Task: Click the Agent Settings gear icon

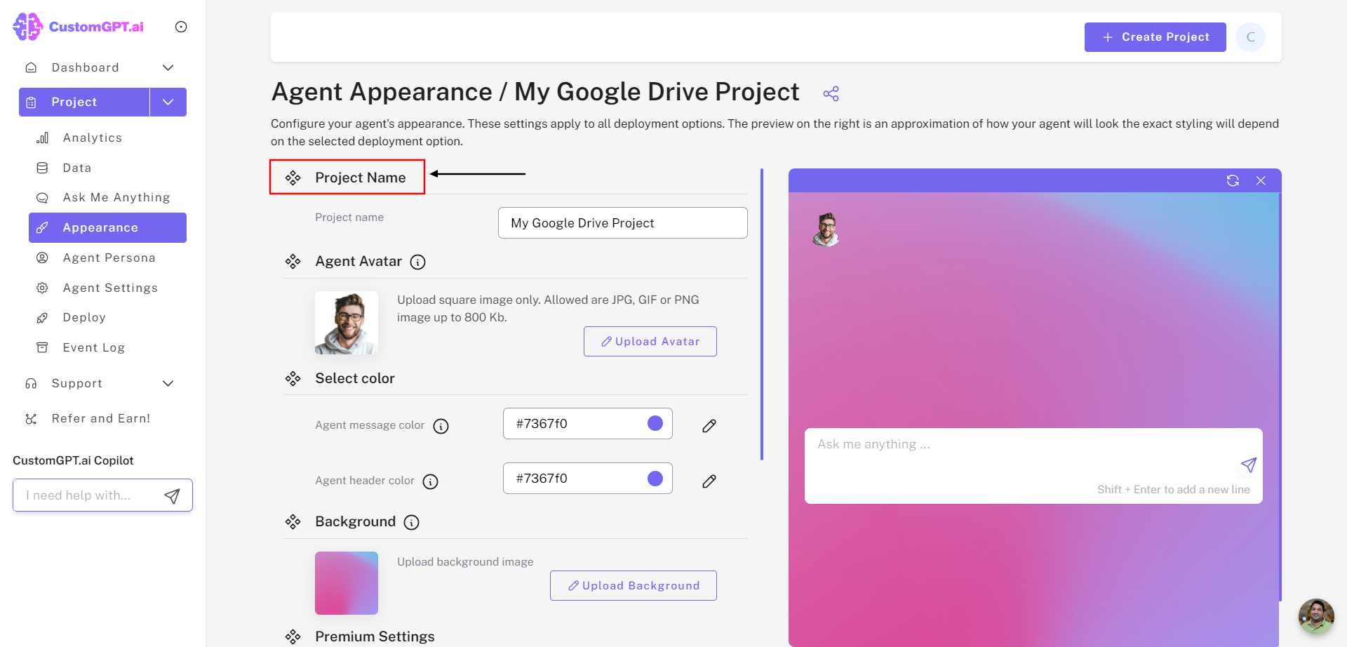Action: click(x=42, y=288)
